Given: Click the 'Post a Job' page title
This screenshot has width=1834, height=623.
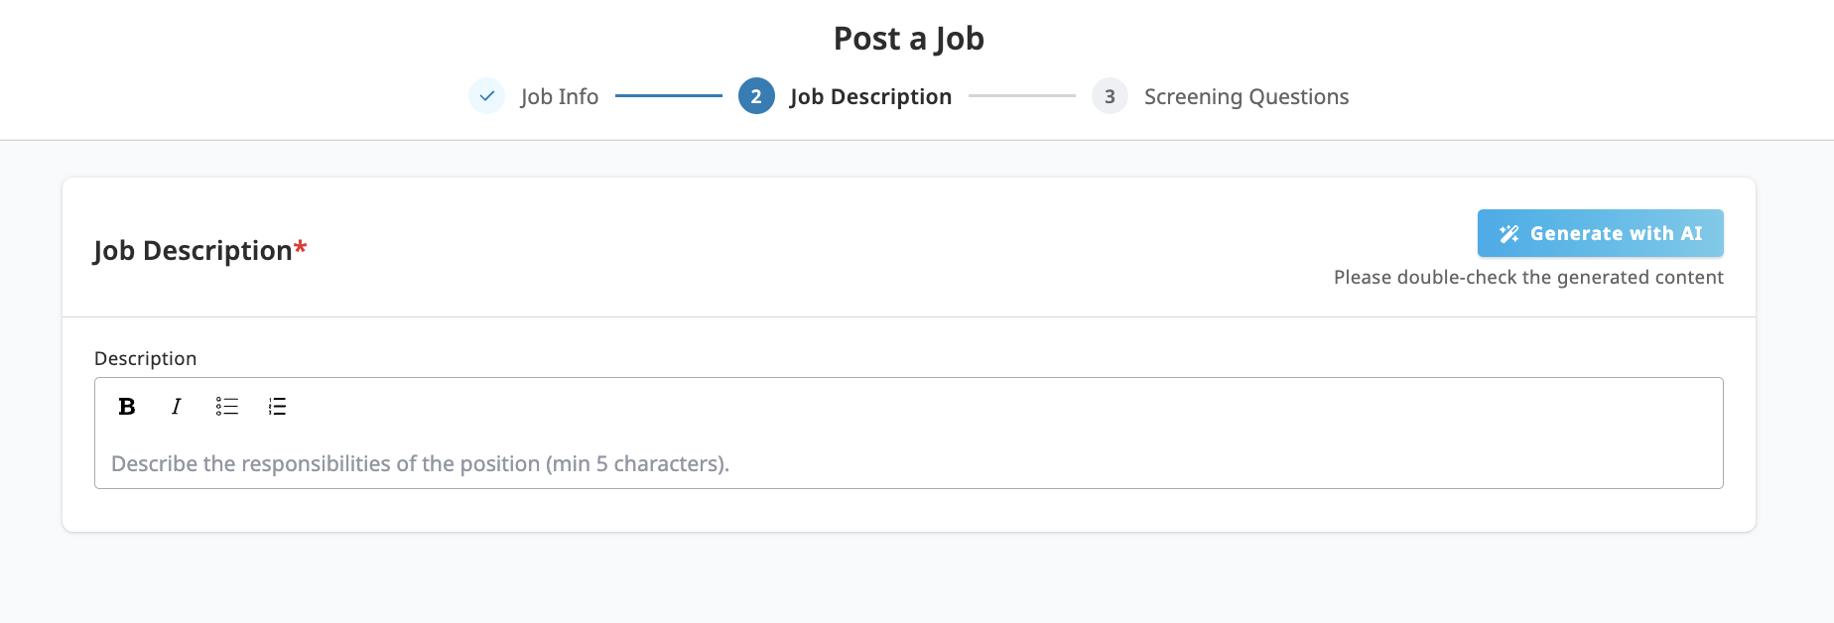Looking at the screenshot, I should tap(909, 39).
